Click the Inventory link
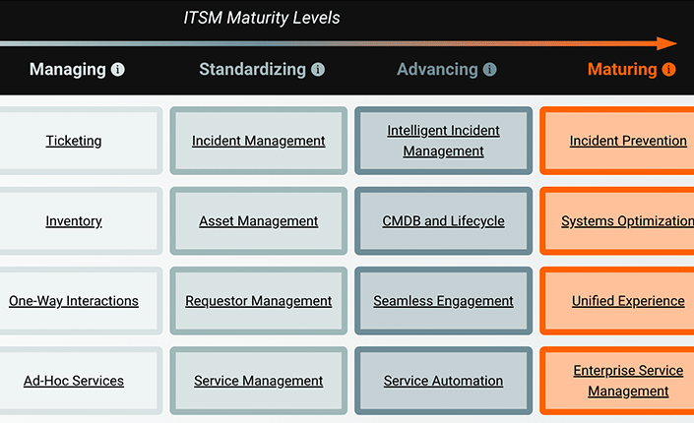The width and height of the screenshot is (694, 423). point(74,221)
